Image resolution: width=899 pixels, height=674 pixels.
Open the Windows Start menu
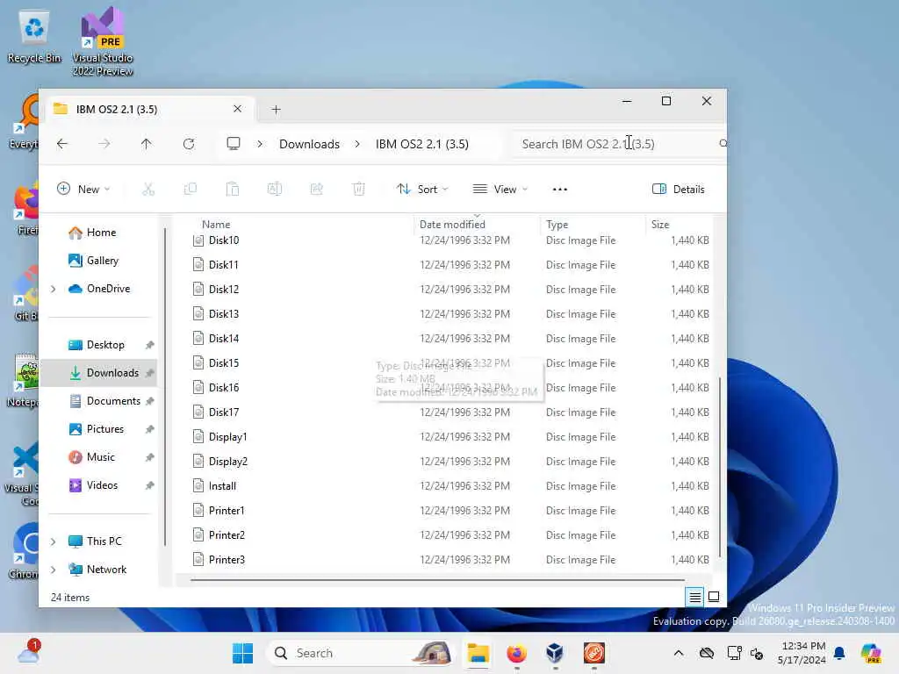point(242,653)
